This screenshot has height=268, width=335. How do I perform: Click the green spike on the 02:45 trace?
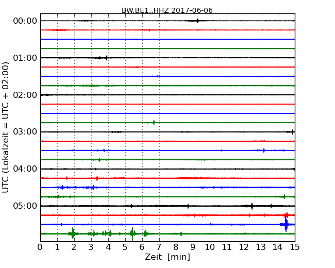[x=154, y=123]
